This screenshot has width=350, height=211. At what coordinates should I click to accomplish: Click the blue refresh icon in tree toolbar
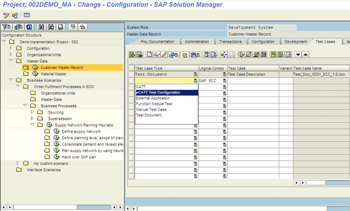coord(29,27)
